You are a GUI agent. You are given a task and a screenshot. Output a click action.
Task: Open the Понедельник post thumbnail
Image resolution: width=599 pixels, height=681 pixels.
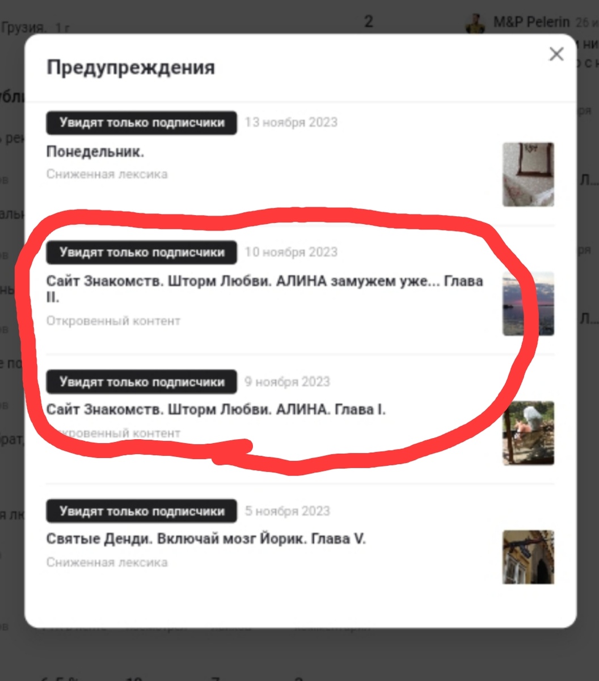click(x=528, y=174)
